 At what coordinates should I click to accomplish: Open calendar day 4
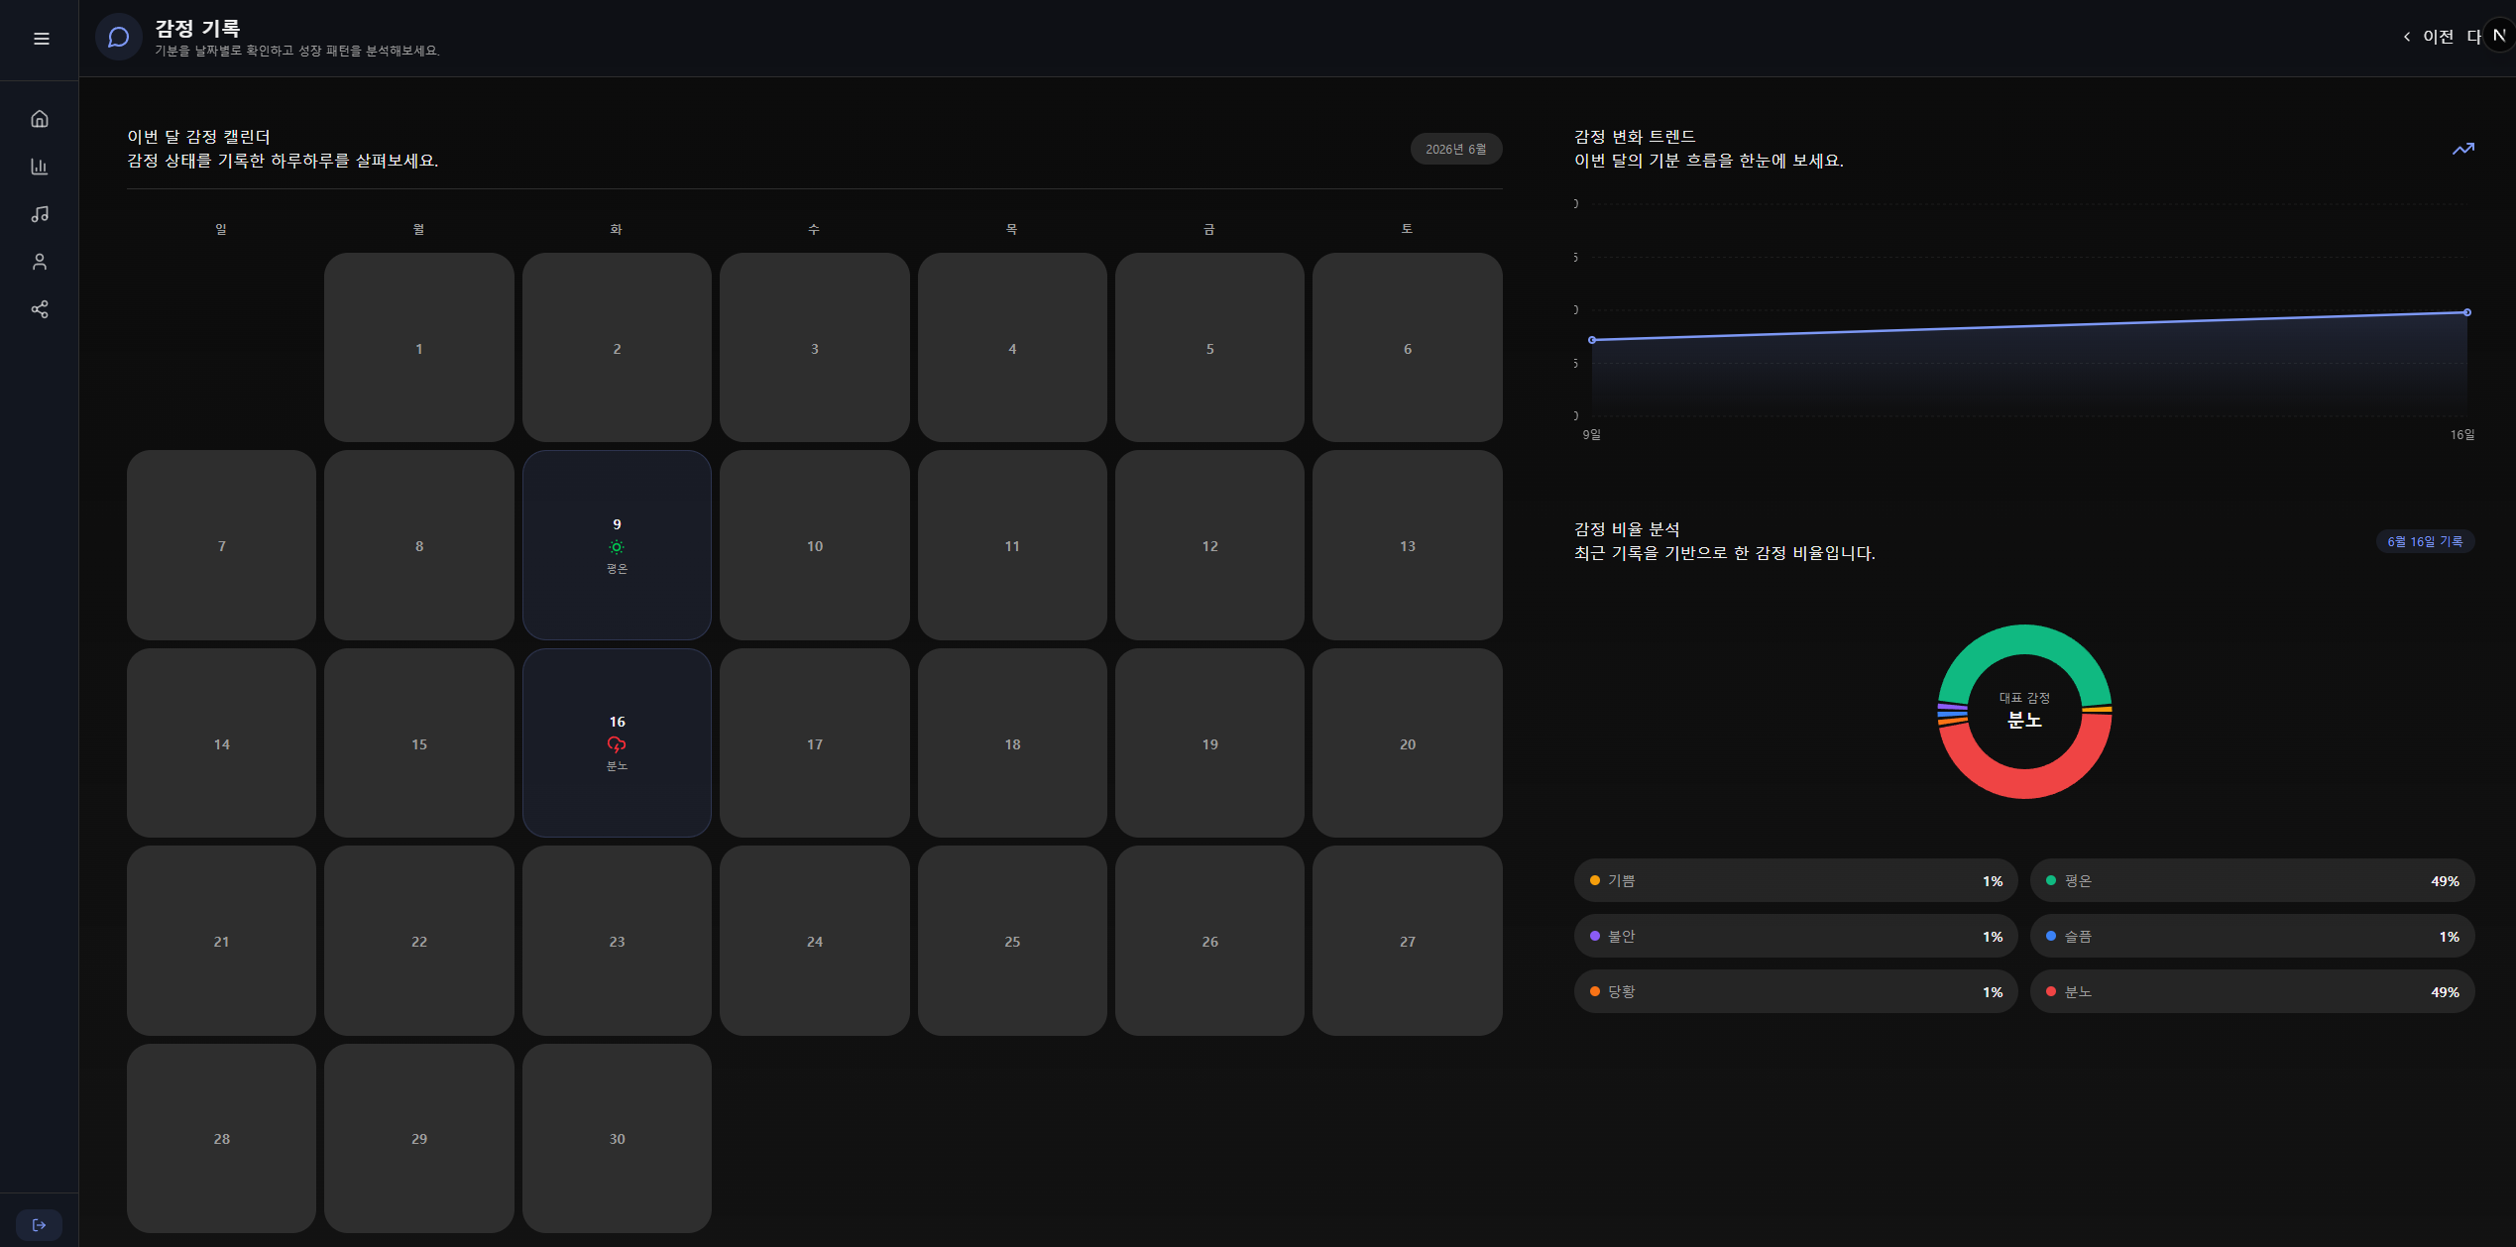point(1012,347)
